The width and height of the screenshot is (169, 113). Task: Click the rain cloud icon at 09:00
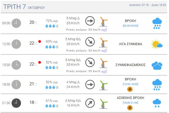[x=157, y=23]
